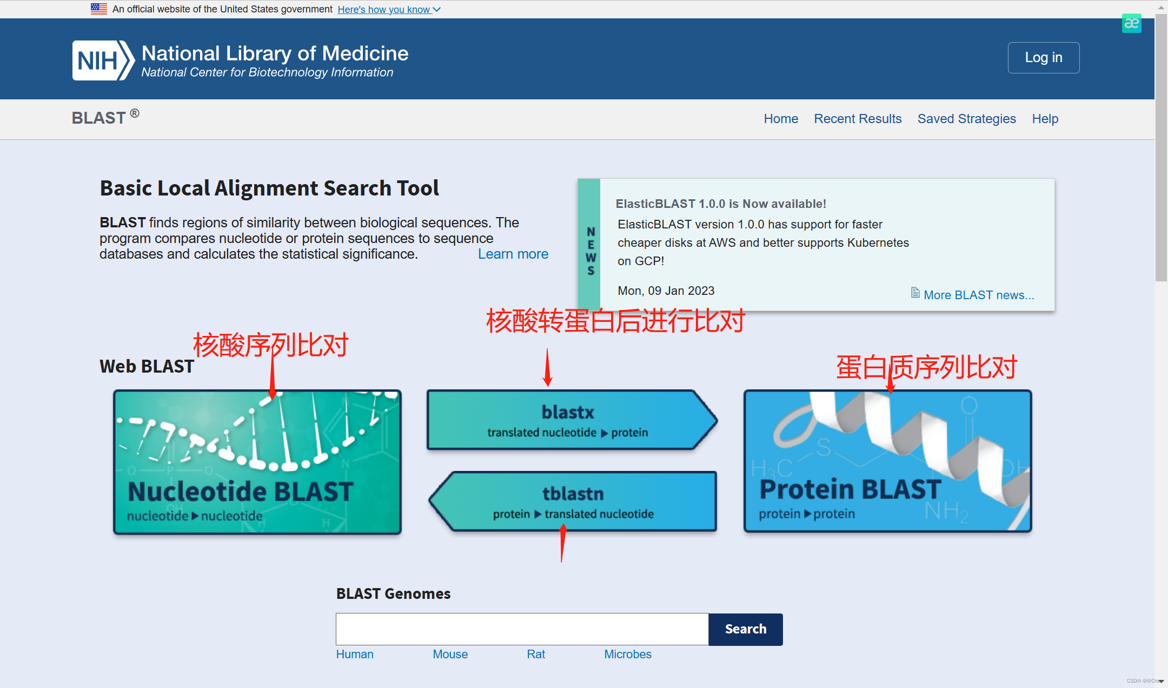
Task: Click the BLAST Genomes Search button
Action: [745, 629]
